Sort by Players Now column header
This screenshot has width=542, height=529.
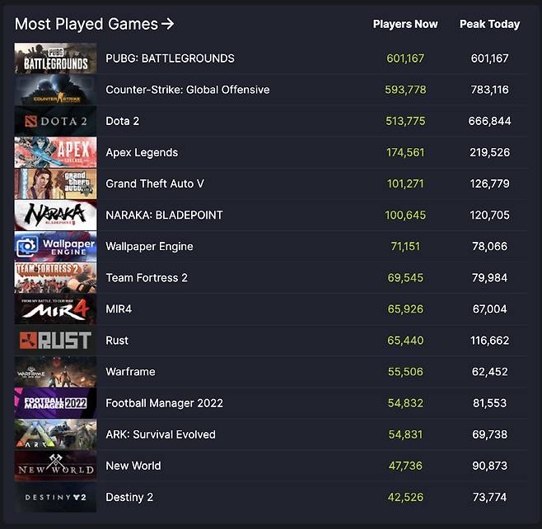405,24
